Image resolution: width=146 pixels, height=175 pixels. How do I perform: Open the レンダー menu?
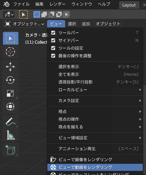[57, 4]
